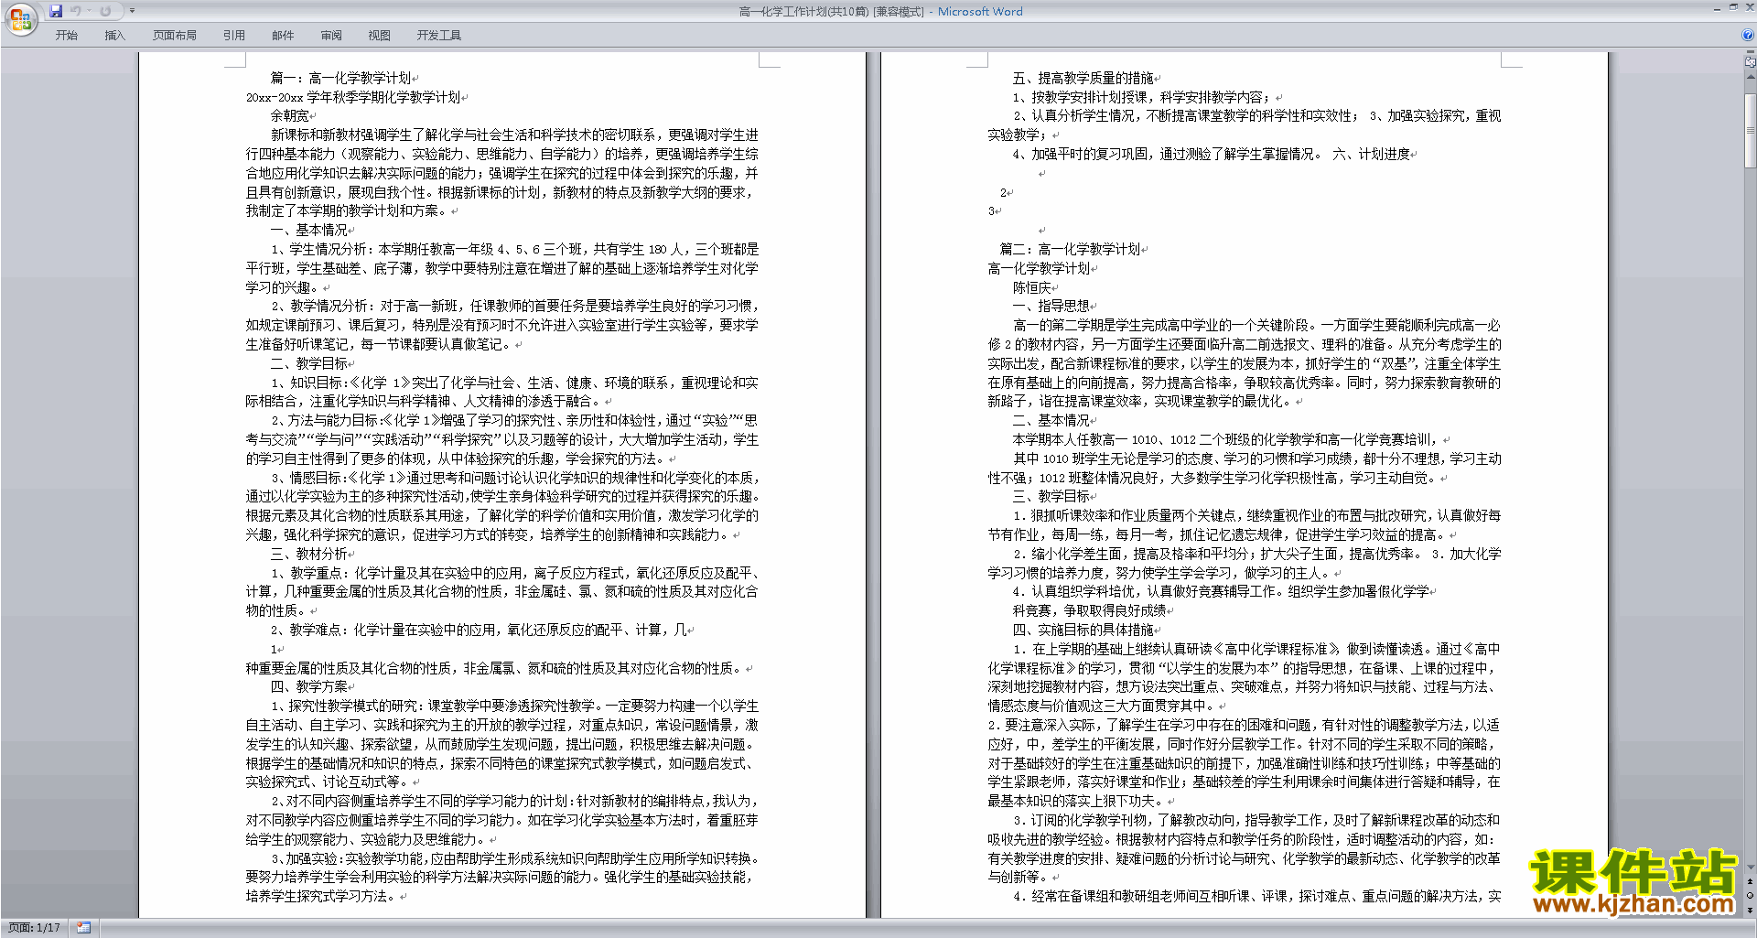This screenshot has height=938, width=1757.
Task: Click the heading 一、指导思想
Action: pos(1051,307)
